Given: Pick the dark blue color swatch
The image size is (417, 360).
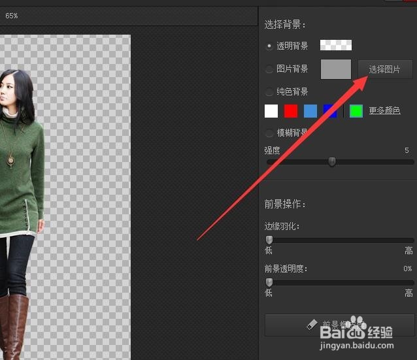Looking at the screenshot, I should click(x=330, y=111).
